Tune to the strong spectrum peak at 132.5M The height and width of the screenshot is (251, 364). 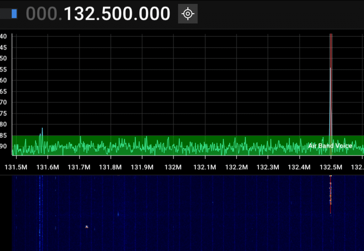pos(331,89)
